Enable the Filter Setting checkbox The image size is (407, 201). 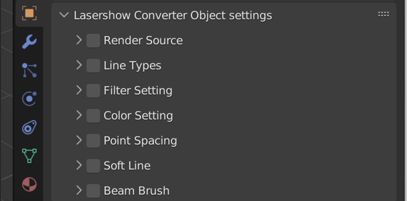point(93,90)
